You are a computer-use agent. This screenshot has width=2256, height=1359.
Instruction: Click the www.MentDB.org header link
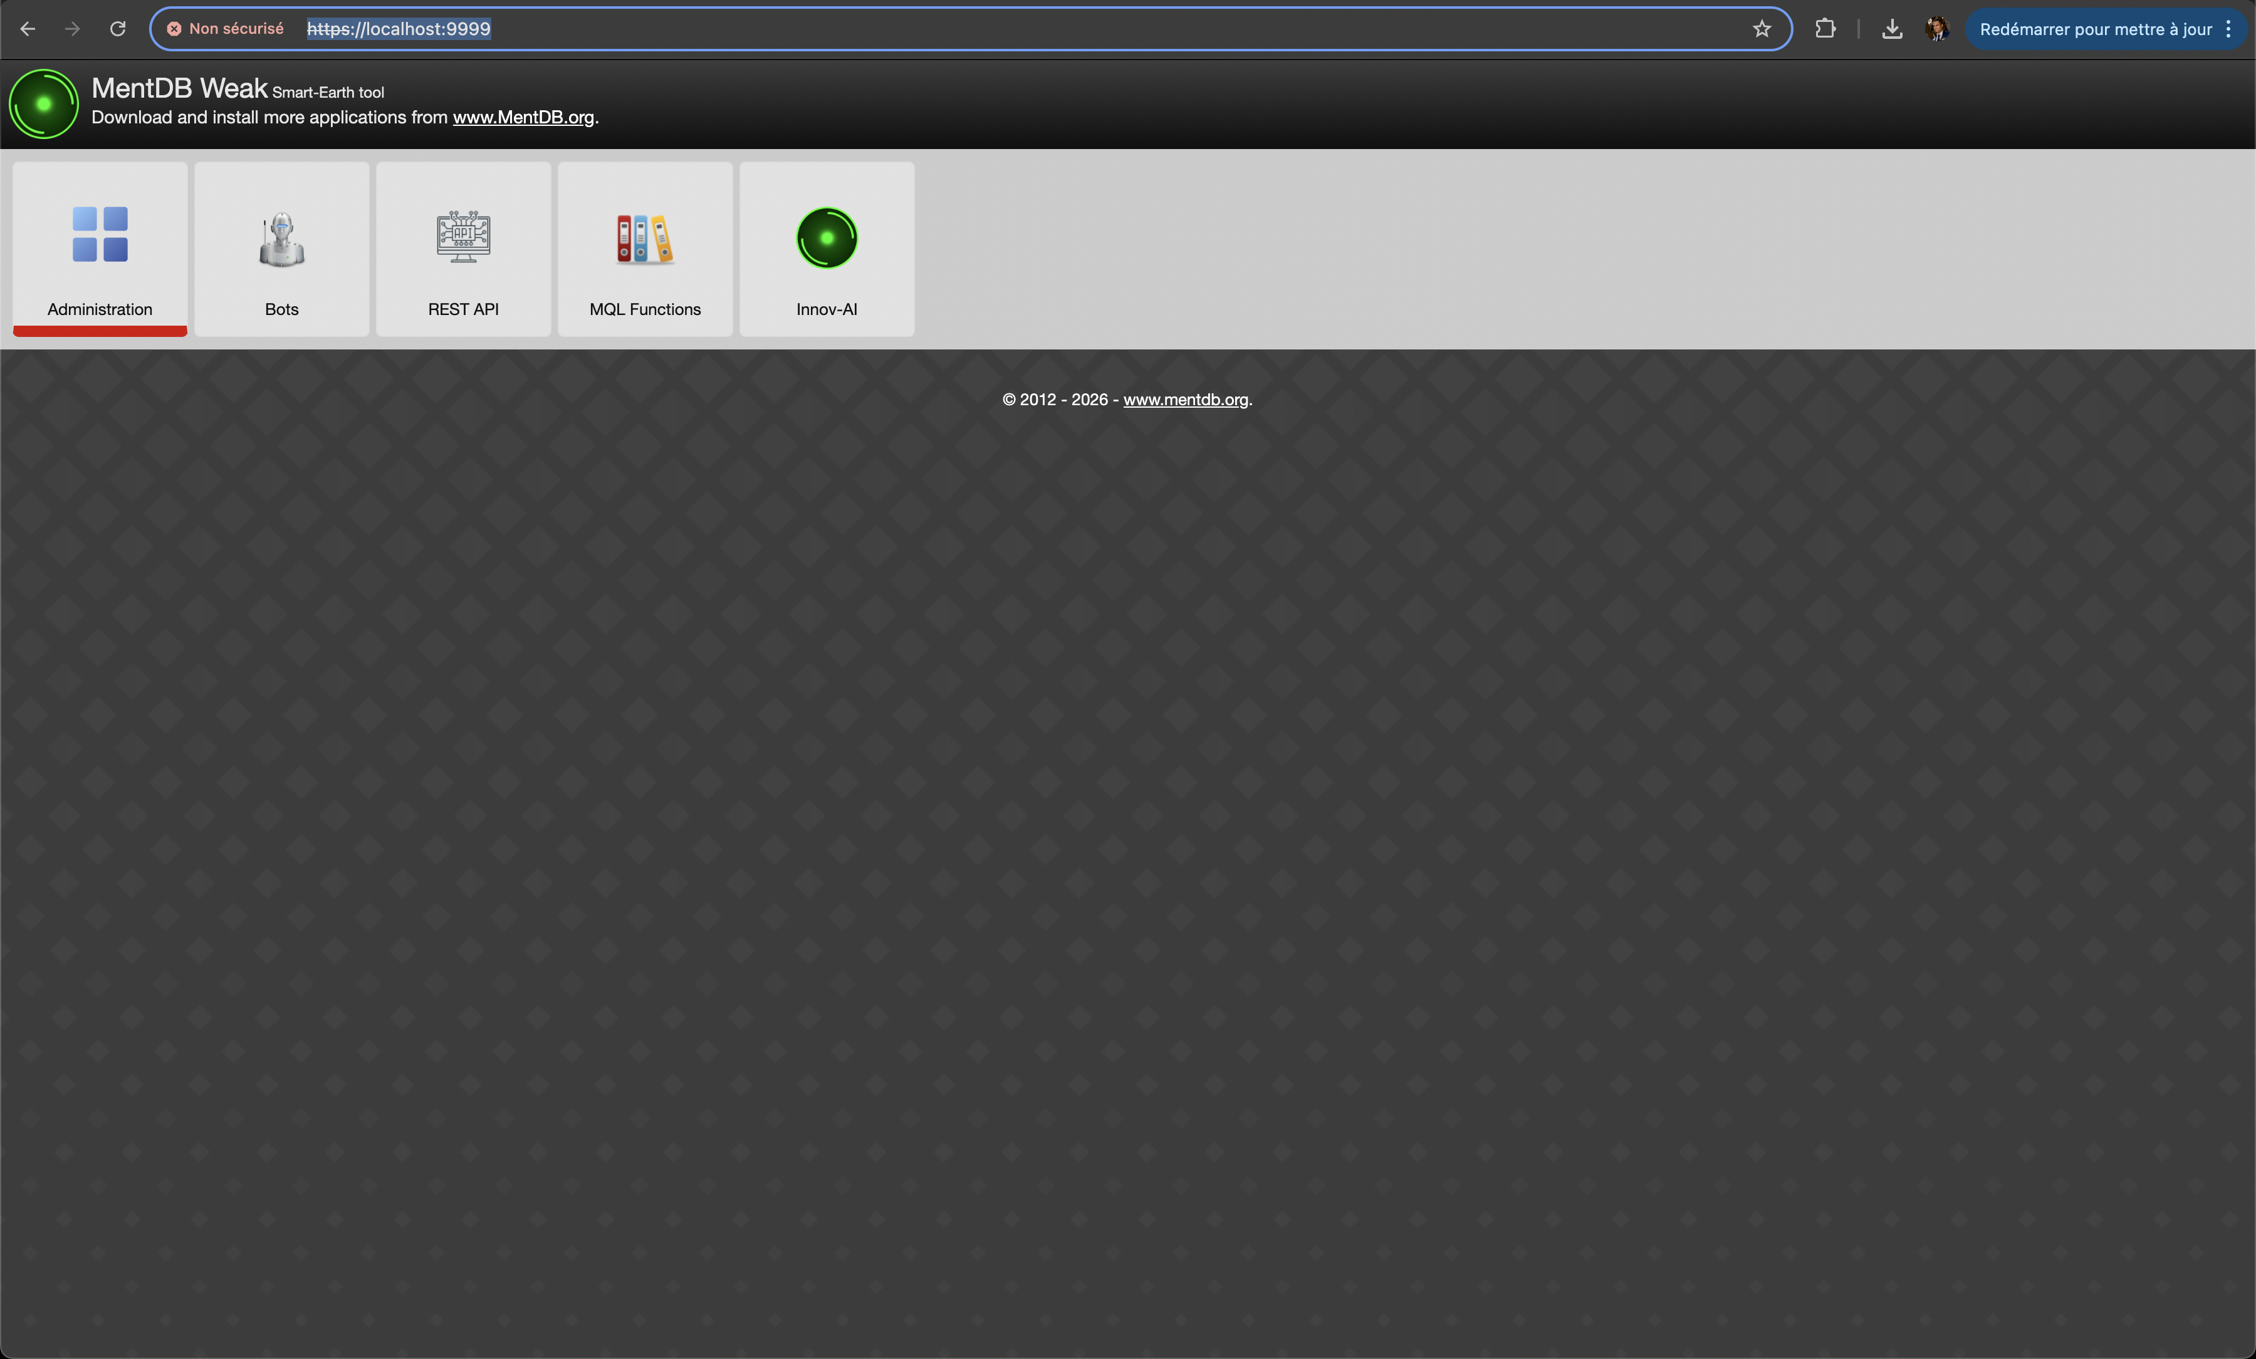pos(523,117)
